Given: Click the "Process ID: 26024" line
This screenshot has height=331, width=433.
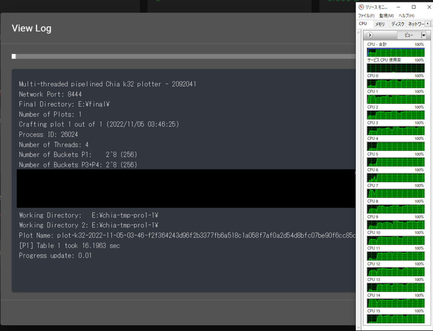Looking at the screenshot, I should pyautogui.click(x=49, y=135).
